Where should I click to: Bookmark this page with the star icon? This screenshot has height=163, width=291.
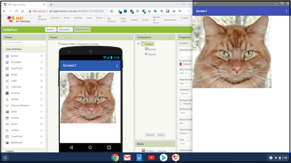(111, 11)
